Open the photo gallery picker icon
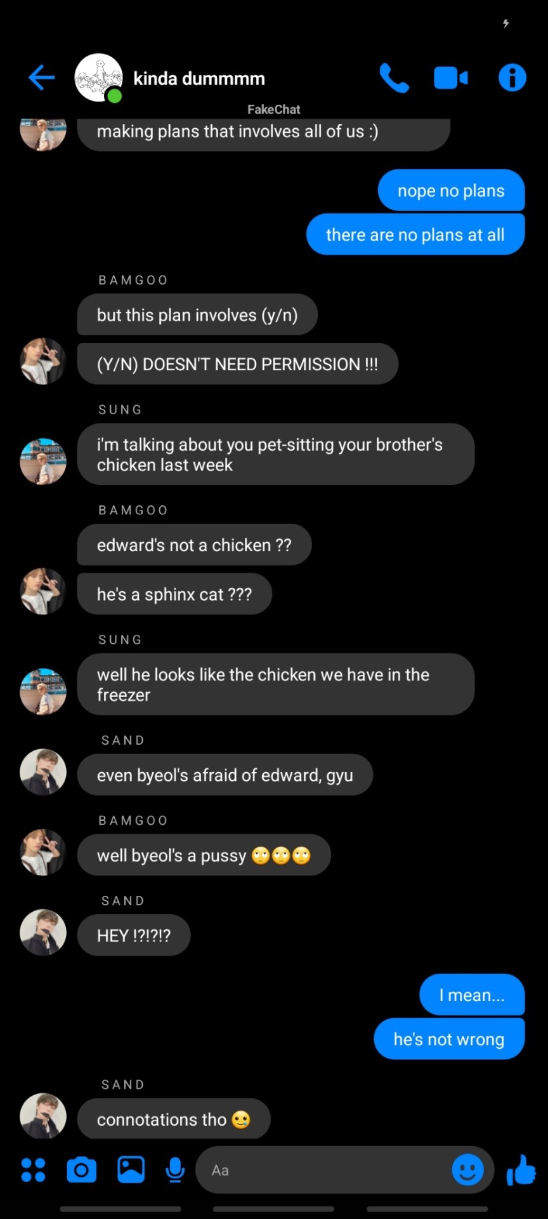Screen dimensions: 548x1219 pyautogui.click(x=131, y=1170)
